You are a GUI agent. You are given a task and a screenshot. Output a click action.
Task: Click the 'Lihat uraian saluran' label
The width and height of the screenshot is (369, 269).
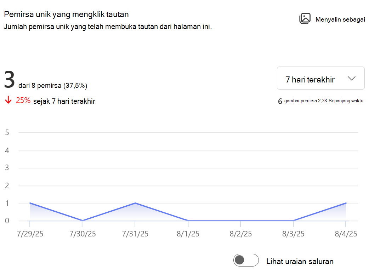point(300,262)
